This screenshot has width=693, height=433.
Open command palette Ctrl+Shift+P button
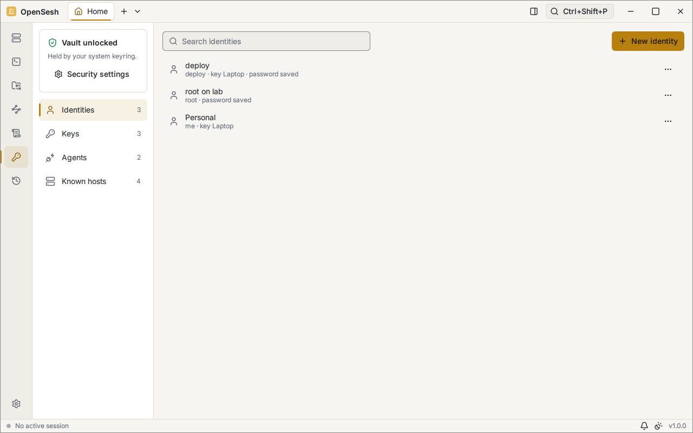[x=580, y=11]
